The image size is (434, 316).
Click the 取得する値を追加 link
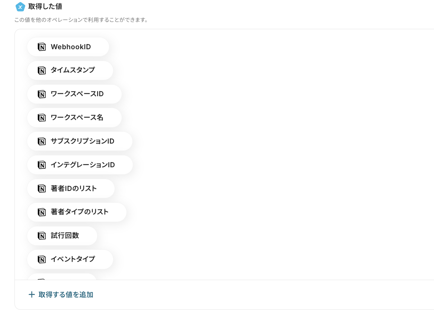coord(66,295)
